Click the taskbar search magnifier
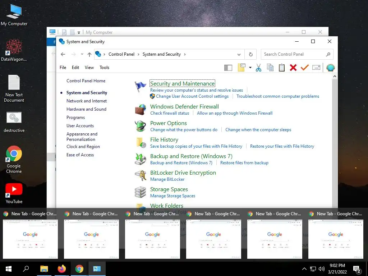Screen dimensions: 368x276 [x=26, y=269]
